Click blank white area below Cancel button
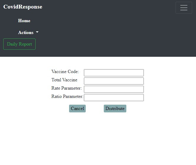Image resolution: width=196 pixels, height=165 pixels. point(77,133)
